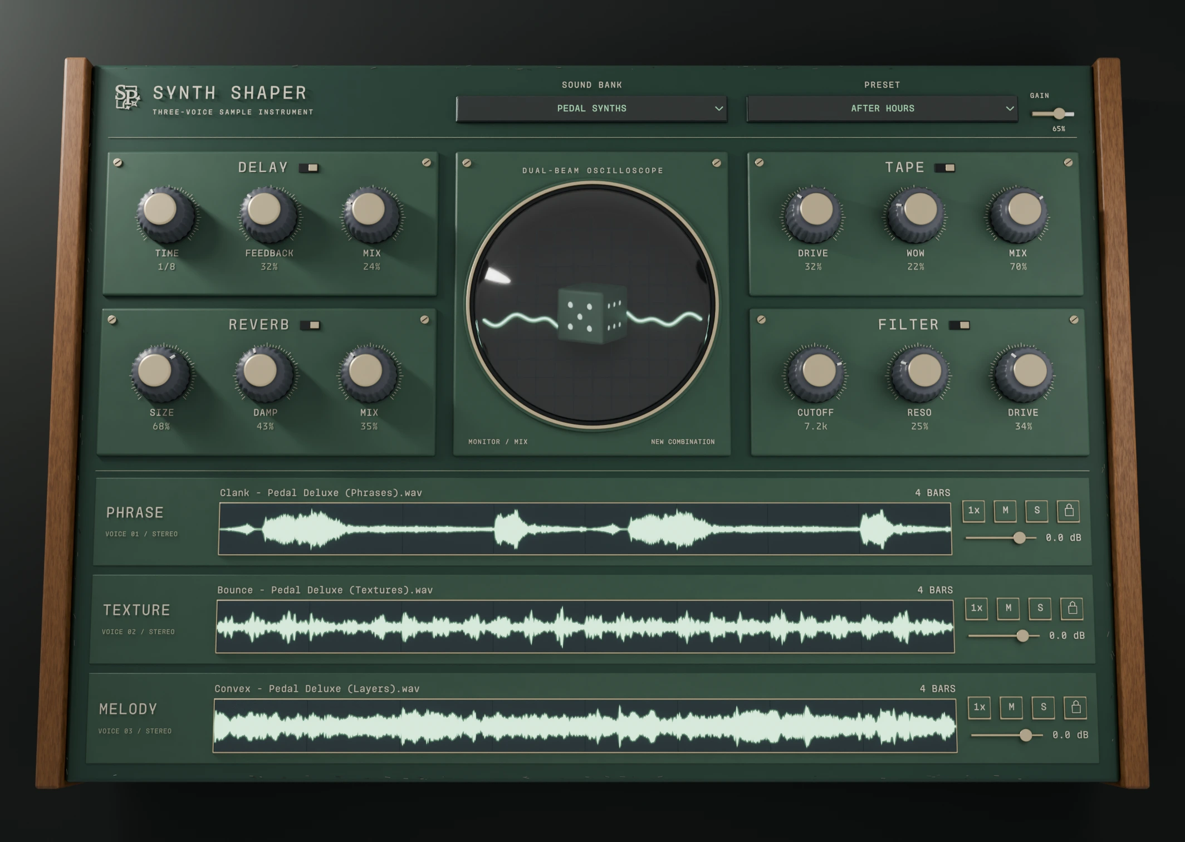Click the lock icon on Texture voice
1185x842 pixels.
pyautogui.click(x=1072, y=608)
